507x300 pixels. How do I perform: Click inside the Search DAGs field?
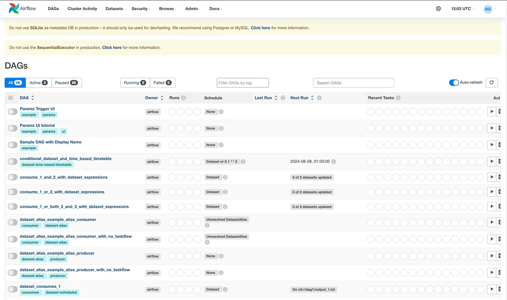[353, 82]
